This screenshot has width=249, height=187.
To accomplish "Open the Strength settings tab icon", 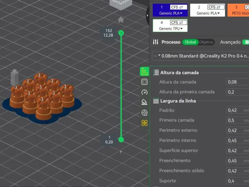I will (144, 82).
